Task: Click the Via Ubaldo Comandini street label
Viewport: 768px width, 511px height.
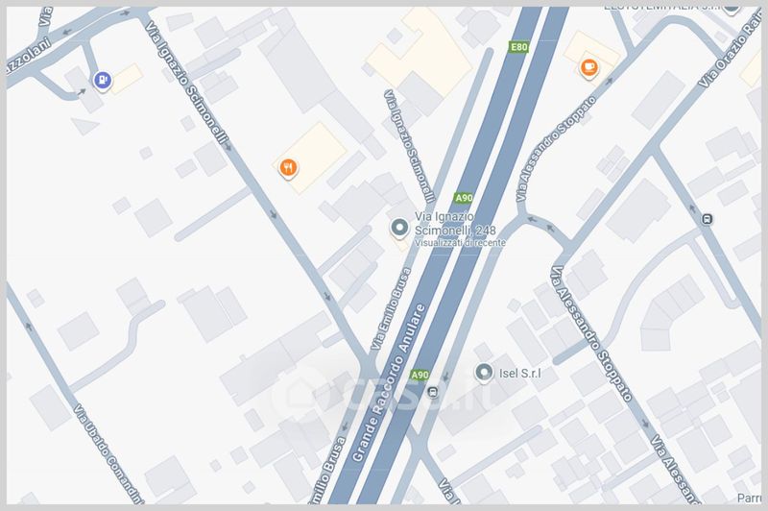Action: point(108,453)
